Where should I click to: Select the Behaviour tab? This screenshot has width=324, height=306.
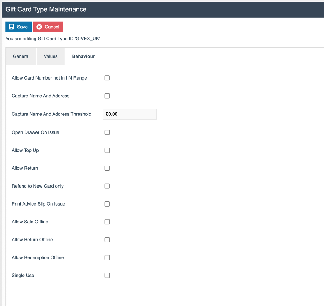tap(83, 56)
